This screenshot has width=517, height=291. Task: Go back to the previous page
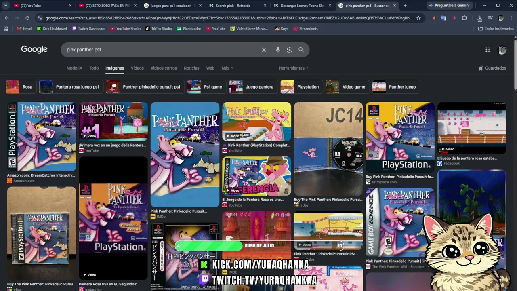pyautogui.click(x=7, y=18)
